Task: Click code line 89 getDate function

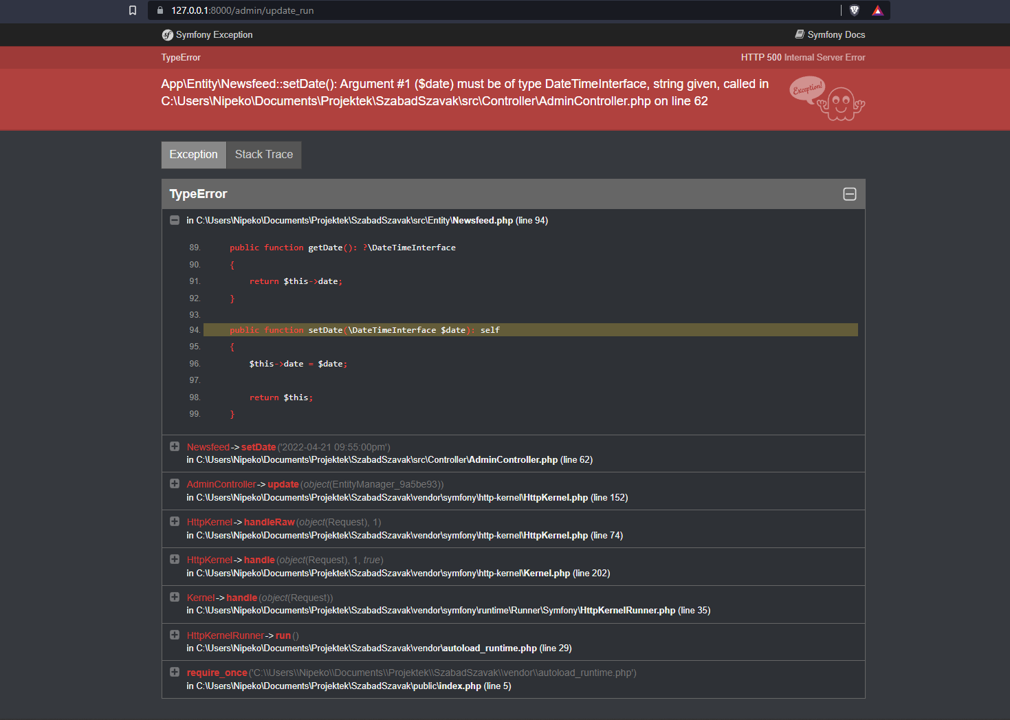Action: (x=342, y=248)
